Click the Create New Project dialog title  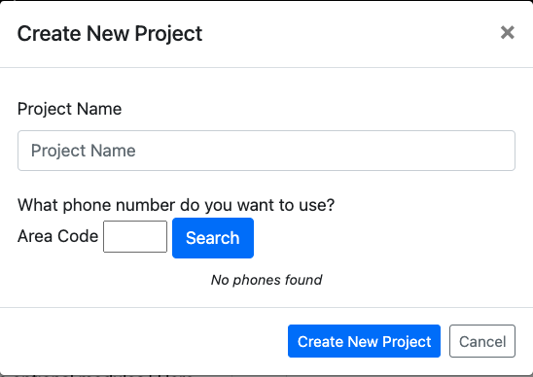point(110,34)
